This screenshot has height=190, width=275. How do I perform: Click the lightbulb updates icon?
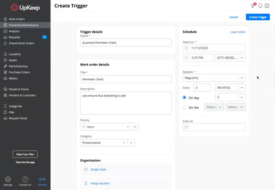pyautogui.click(x=253, y=6)
